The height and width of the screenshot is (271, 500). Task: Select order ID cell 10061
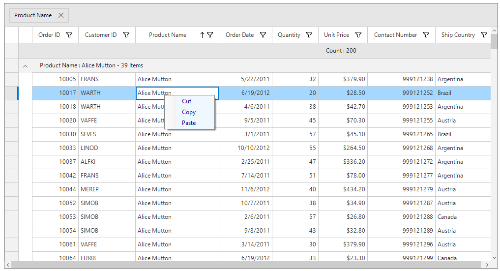pyautogui.click(x=55, y=244)
